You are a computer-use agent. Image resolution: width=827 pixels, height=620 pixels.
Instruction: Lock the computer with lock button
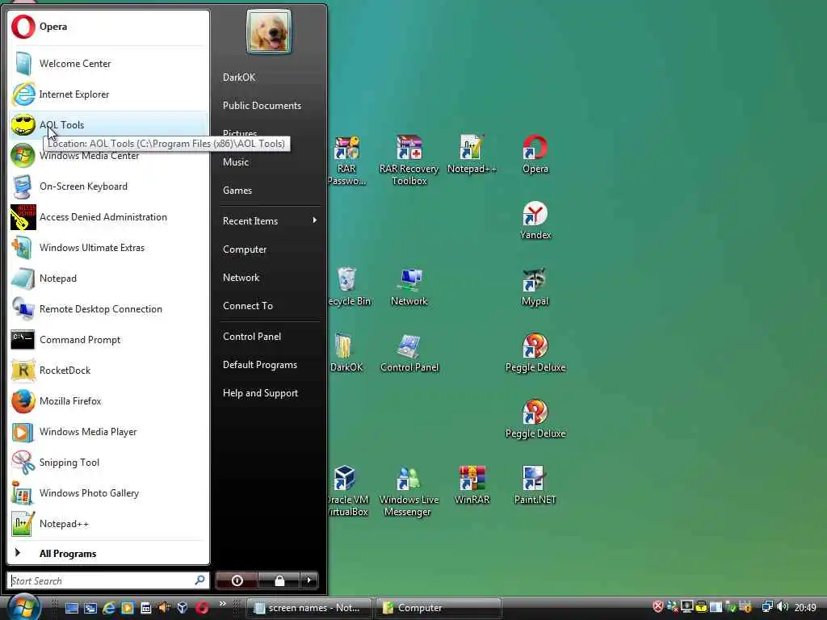[x=279, y=580]
